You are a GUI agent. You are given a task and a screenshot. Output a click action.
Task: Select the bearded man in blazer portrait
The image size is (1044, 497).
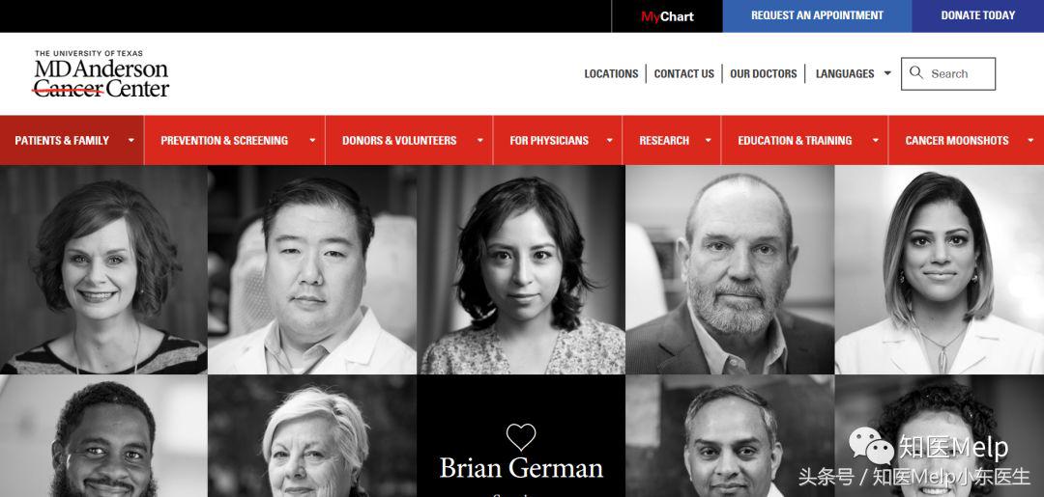coord(730,270)
